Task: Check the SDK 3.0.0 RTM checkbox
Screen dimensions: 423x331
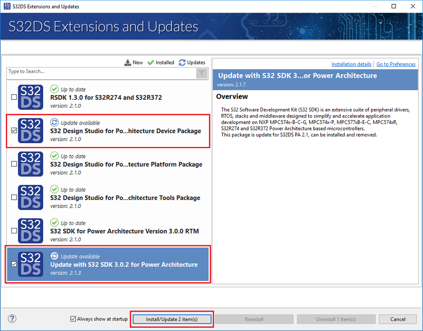Action: pyautogui.click(x=14, y=231)
